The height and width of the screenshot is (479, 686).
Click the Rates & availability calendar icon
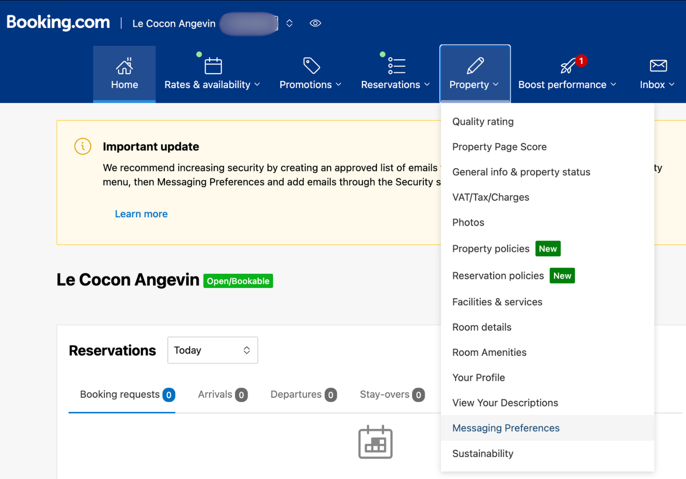coord(213,66)
